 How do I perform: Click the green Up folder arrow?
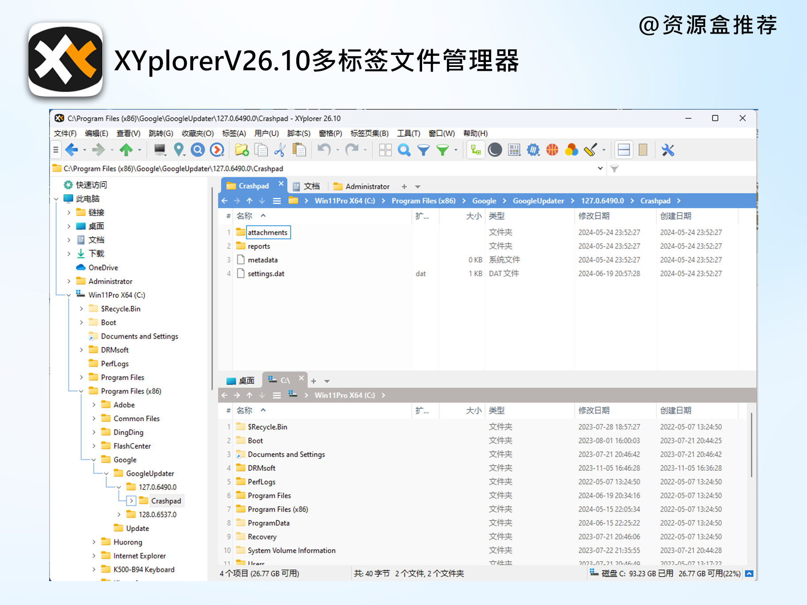click(126, 150)
